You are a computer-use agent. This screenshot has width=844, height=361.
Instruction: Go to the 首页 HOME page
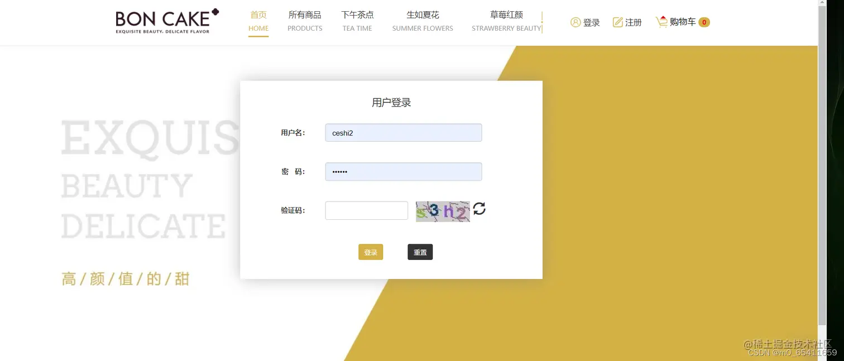click(x=258, y=21)
